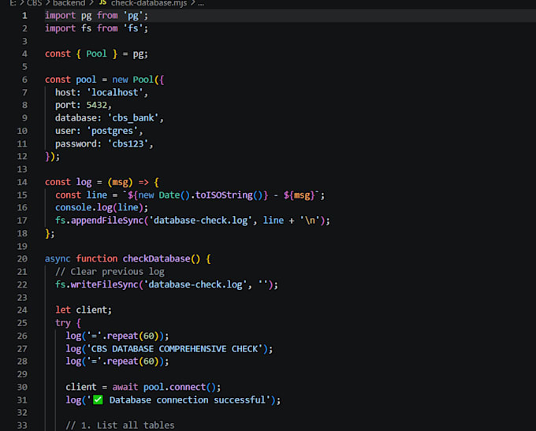Image resolution: width=536 pixels, height=431 pixels.
Task: Click the string 'postgres' on line 10
Action: (x=112, y=131)
